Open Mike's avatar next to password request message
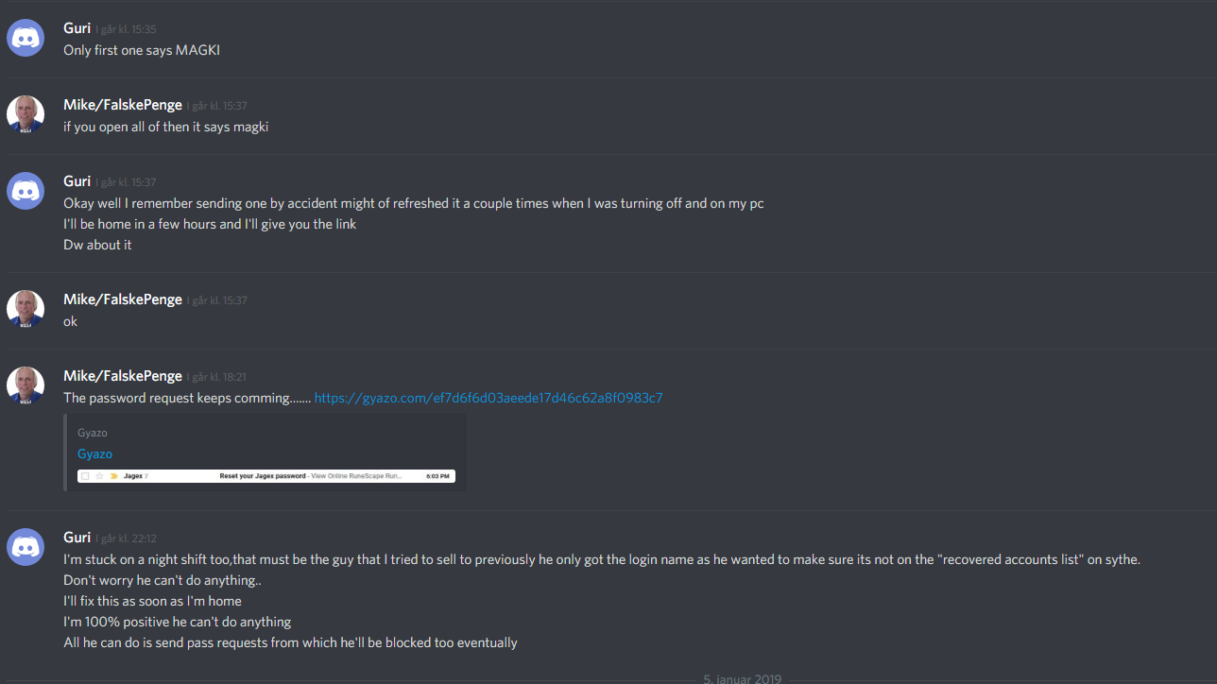Screen dimensions: 1217x684 [26, 385]
